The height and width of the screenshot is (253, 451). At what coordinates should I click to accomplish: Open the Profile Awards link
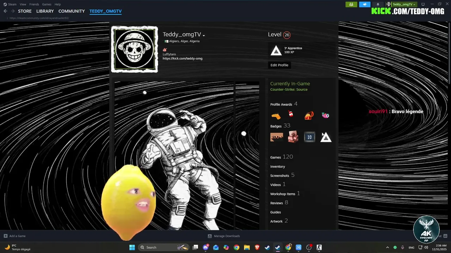tap(281, 104)
